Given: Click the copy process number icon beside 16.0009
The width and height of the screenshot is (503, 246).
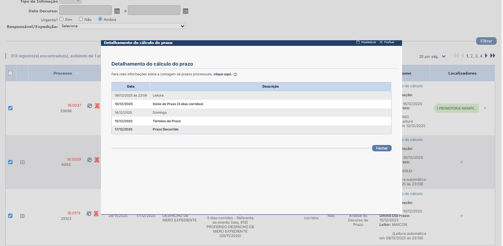Looking at the screenshot, I should [x=89, y=159].
